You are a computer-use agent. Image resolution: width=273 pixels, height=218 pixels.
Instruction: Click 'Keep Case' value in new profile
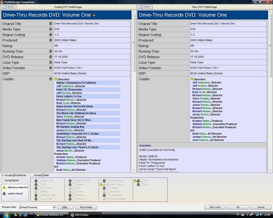tap(197, 62)
